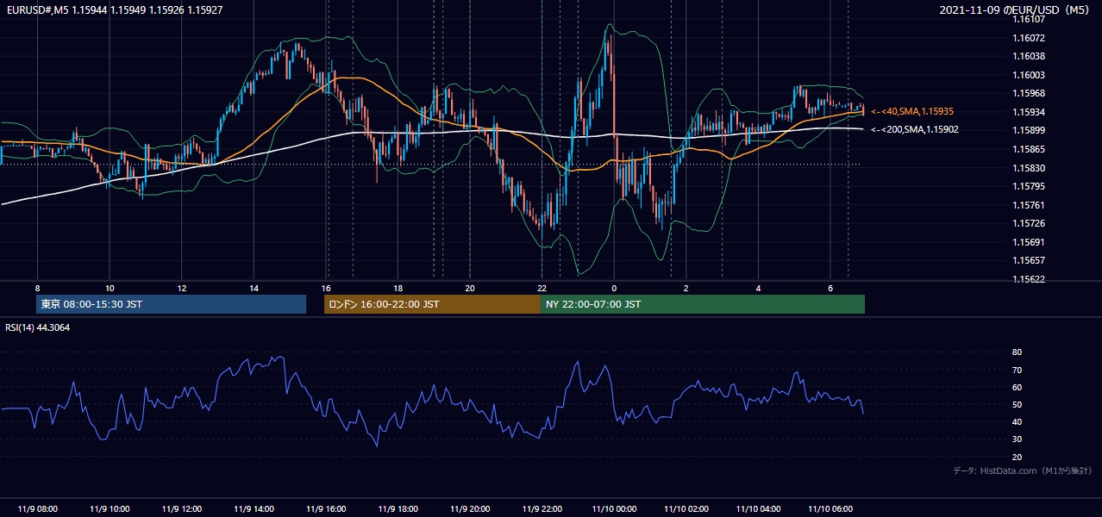Screen dimensions: 1102x517
Task: Click the 1.15968 price axis label
Action: tap(1029, 93)
